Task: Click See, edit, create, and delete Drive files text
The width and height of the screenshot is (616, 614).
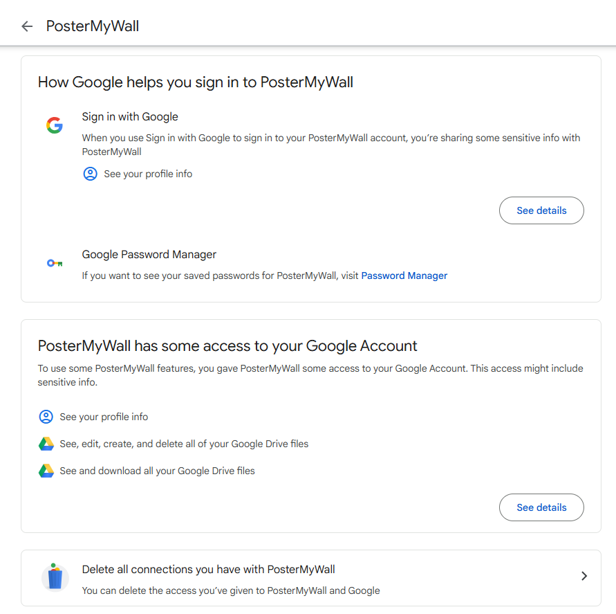Action: 184,444
